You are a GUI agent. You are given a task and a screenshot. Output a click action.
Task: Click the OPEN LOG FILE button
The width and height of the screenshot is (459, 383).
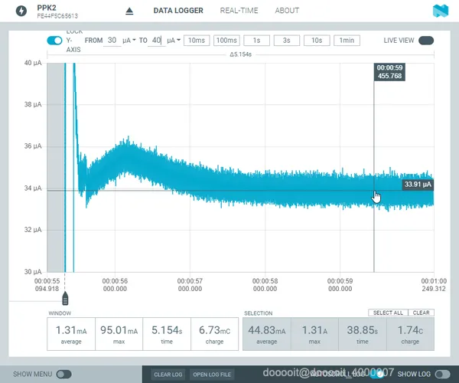click(212, 375)
